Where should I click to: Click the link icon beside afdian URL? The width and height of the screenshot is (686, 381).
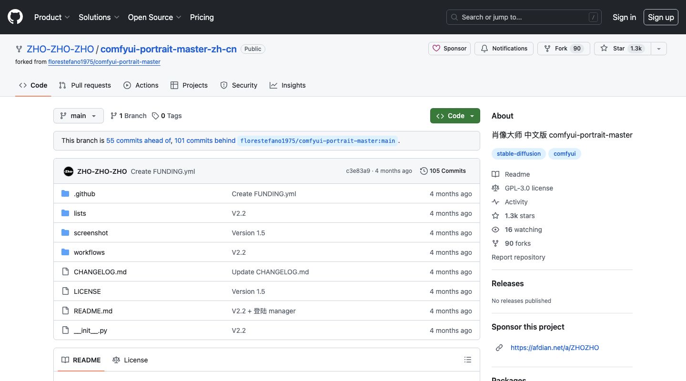point(499,348)
